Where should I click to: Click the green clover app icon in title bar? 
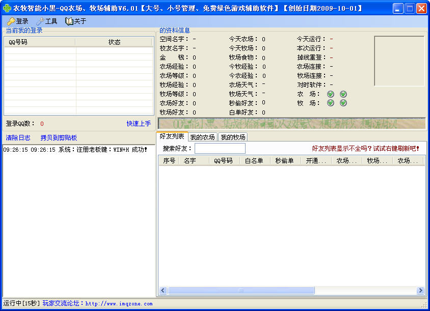click(7, 8)
